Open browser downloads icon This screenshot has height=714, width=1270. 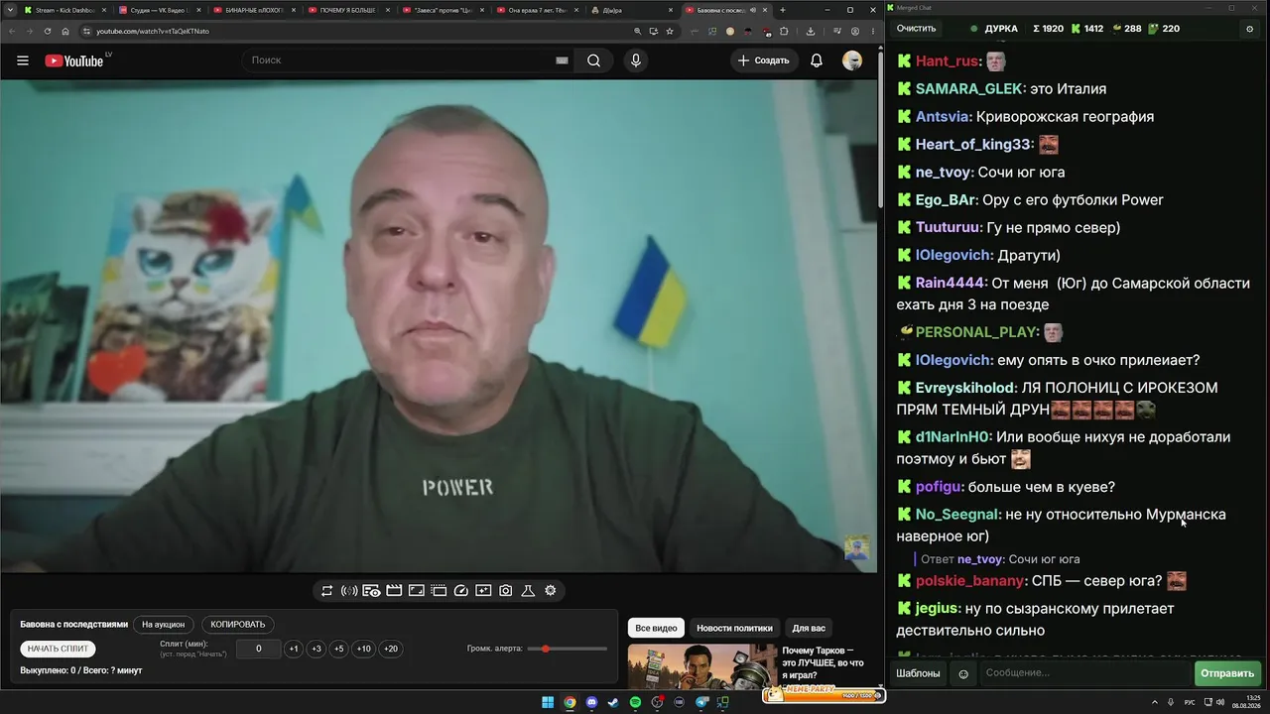[811, 31]
